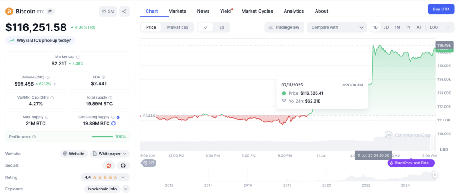Click FDV info icon
The image size is (459, 194).
104,78
